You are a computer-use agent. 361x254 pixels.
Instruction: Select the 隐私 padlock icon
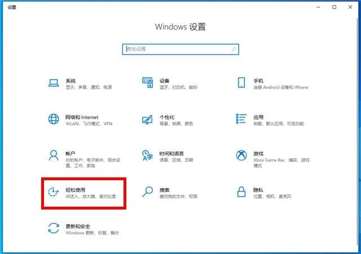241,192
